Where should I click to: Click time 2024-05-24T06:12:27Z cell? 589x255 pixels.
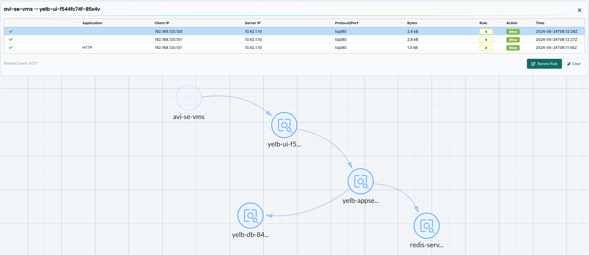[x=557, y=39]
